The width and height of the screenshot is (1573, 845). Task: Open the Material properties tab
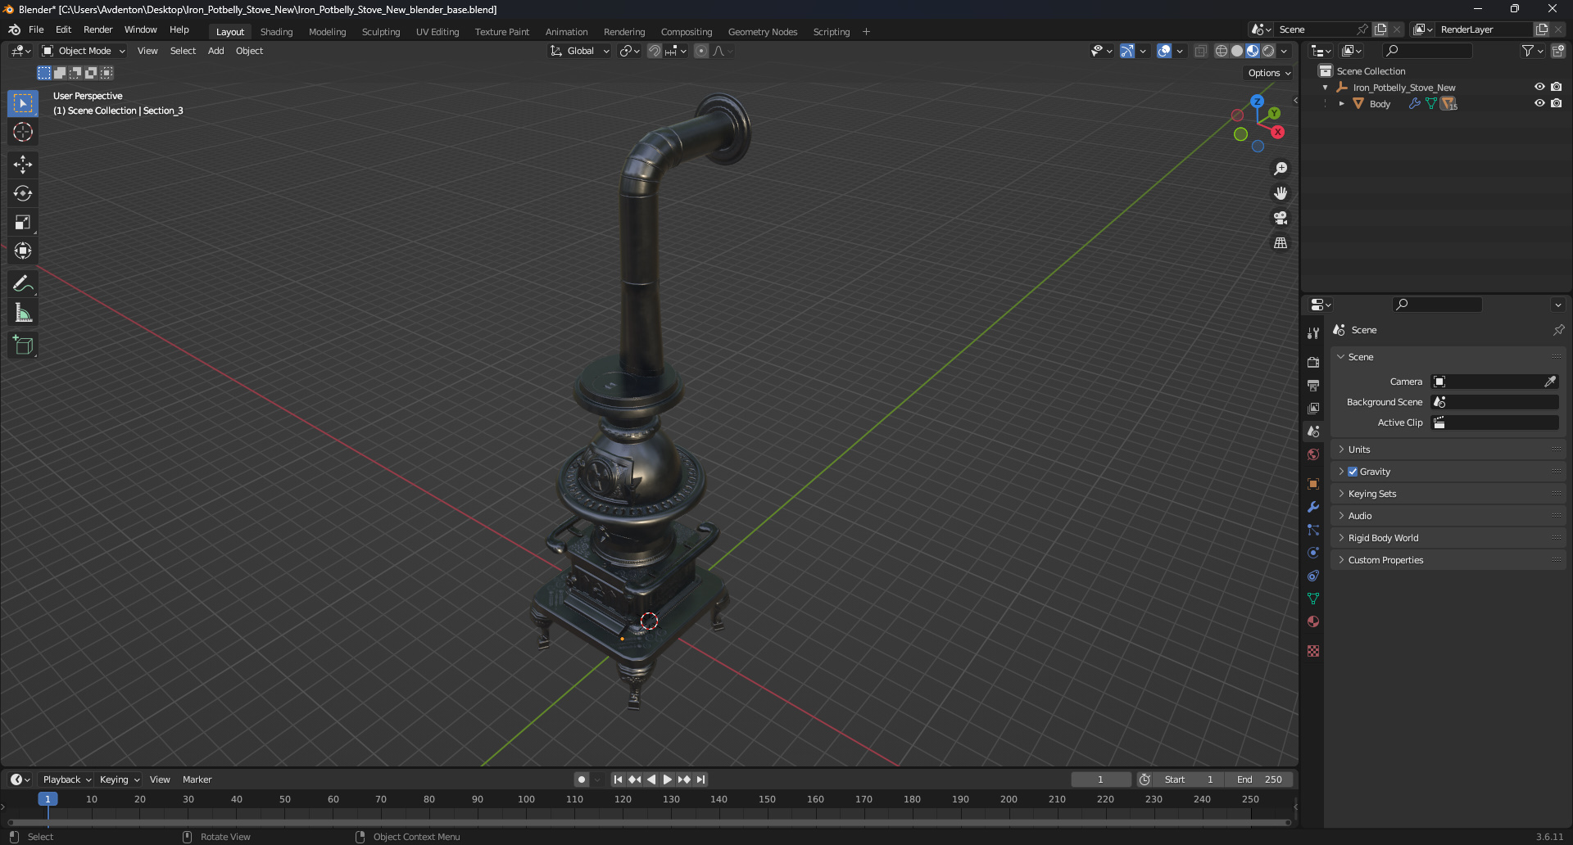click(x=1313, y=621)
